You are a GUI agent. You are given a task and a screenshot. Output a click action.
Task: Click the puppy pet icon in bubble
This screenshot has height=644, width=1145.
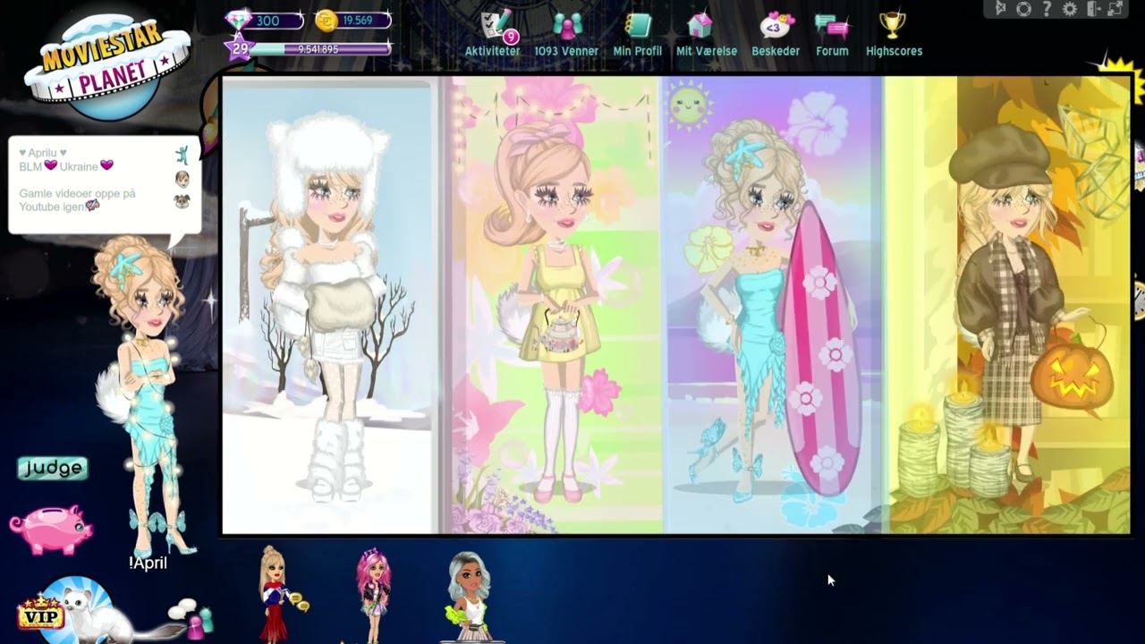[x=182, y=201]
